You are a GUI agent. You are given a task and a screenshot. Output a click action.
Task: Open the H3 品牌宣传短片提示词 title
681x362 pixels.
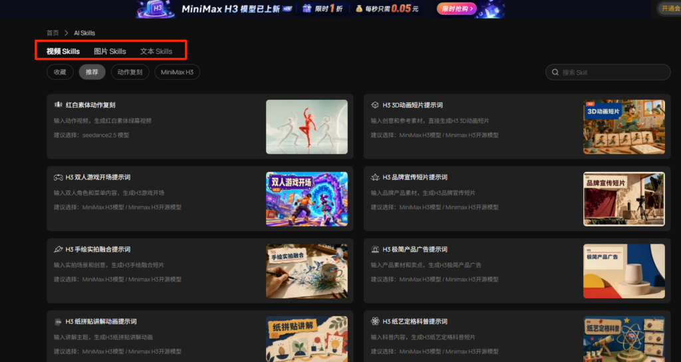[415, 177]
